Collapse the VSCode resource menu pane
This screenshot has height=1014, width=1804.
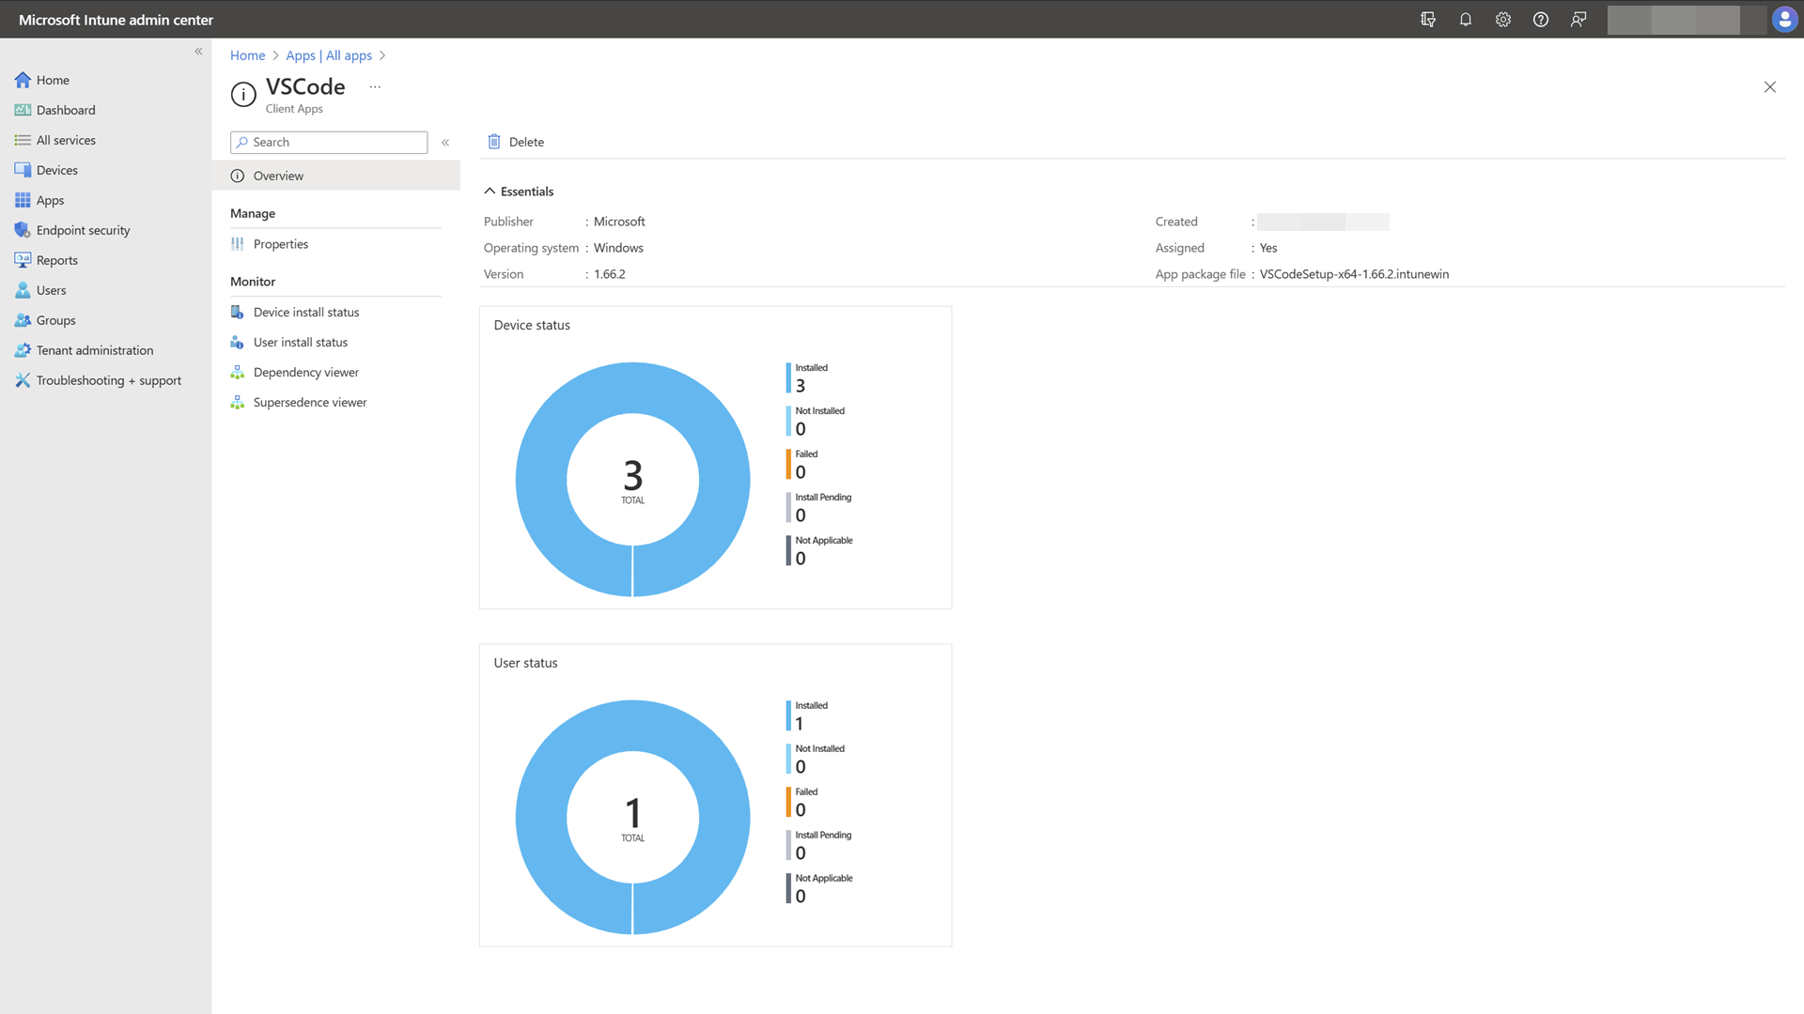[x=445, y=143]
